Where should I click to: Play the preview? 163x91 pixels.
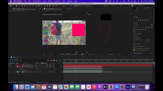click(143, 20)
